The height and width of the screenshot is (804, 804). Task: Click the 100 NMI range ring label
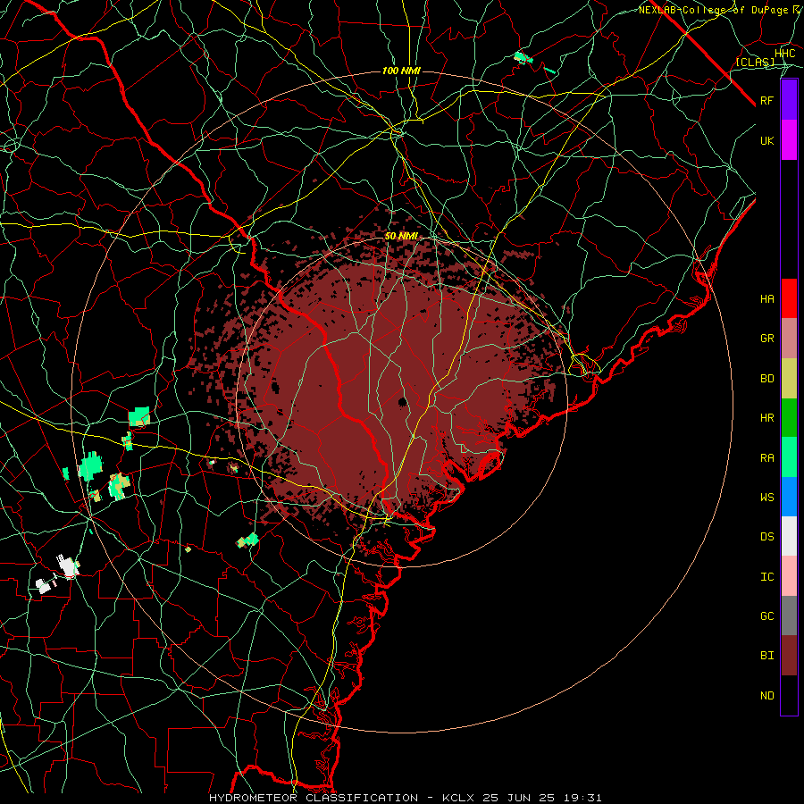(401, 71)
